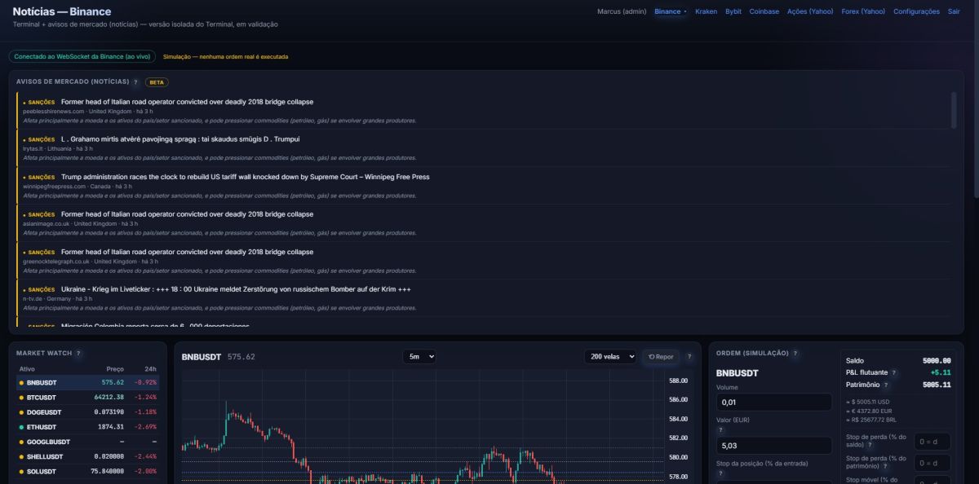The image size is (979, 484).
Task: Click Sair to log out
Action: [x=954, y=11]
